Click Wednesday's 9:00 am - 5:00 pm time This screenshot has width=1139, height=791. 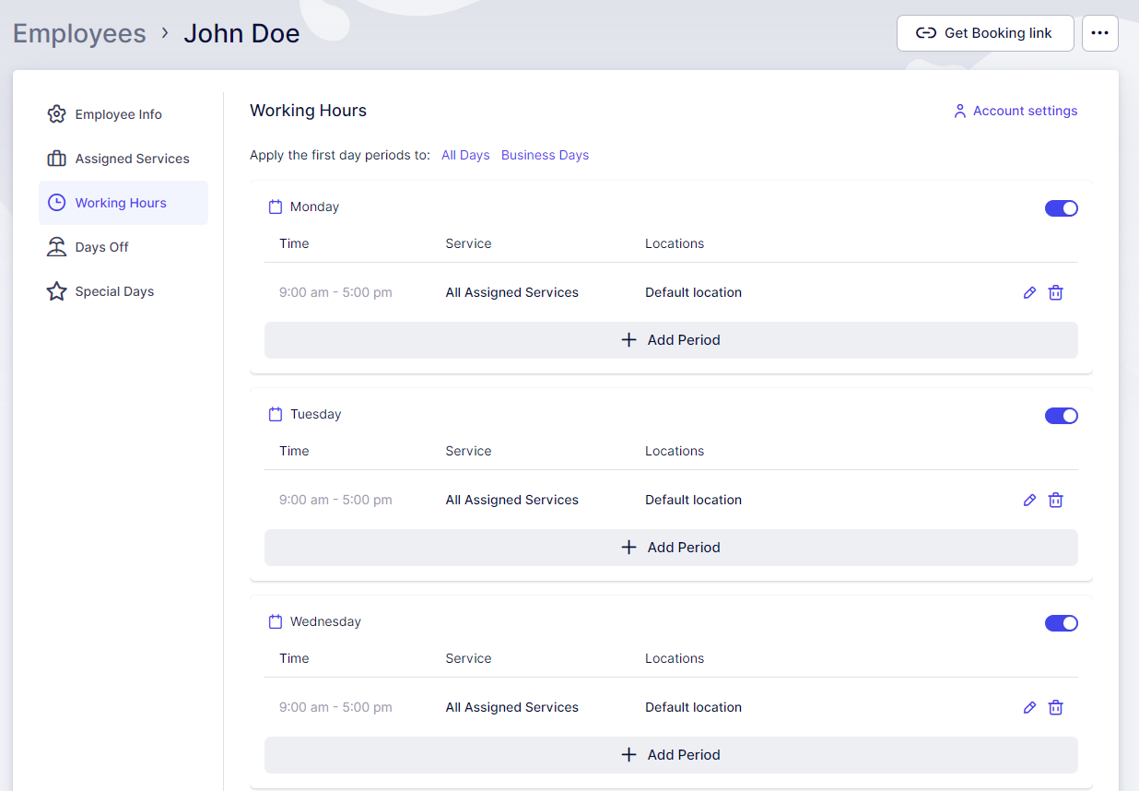[x=335, y=707]
